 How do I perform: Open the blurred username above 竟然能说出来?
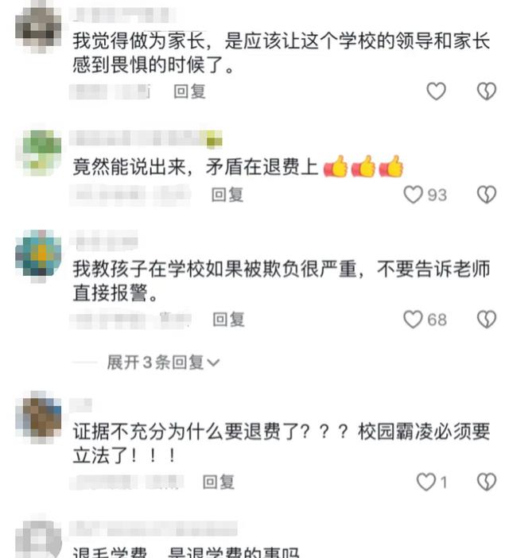pos(146,138)
